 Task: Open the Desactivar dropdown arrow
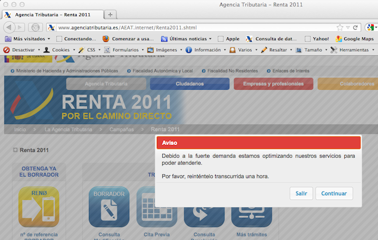[x=39, y=50]
